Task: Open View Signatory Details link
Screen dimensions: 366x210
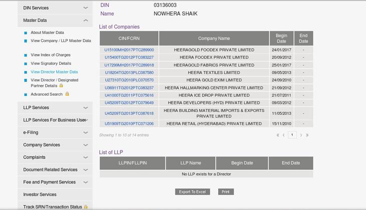Action: click(51, 63)
